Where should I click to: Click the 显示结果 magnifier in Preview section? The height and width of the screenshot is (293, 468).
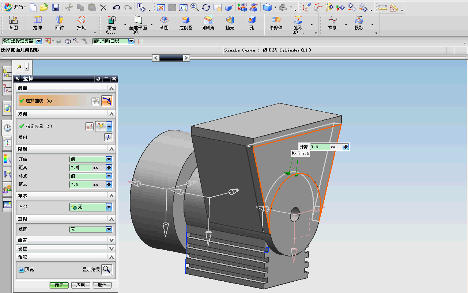click(107, 269)
